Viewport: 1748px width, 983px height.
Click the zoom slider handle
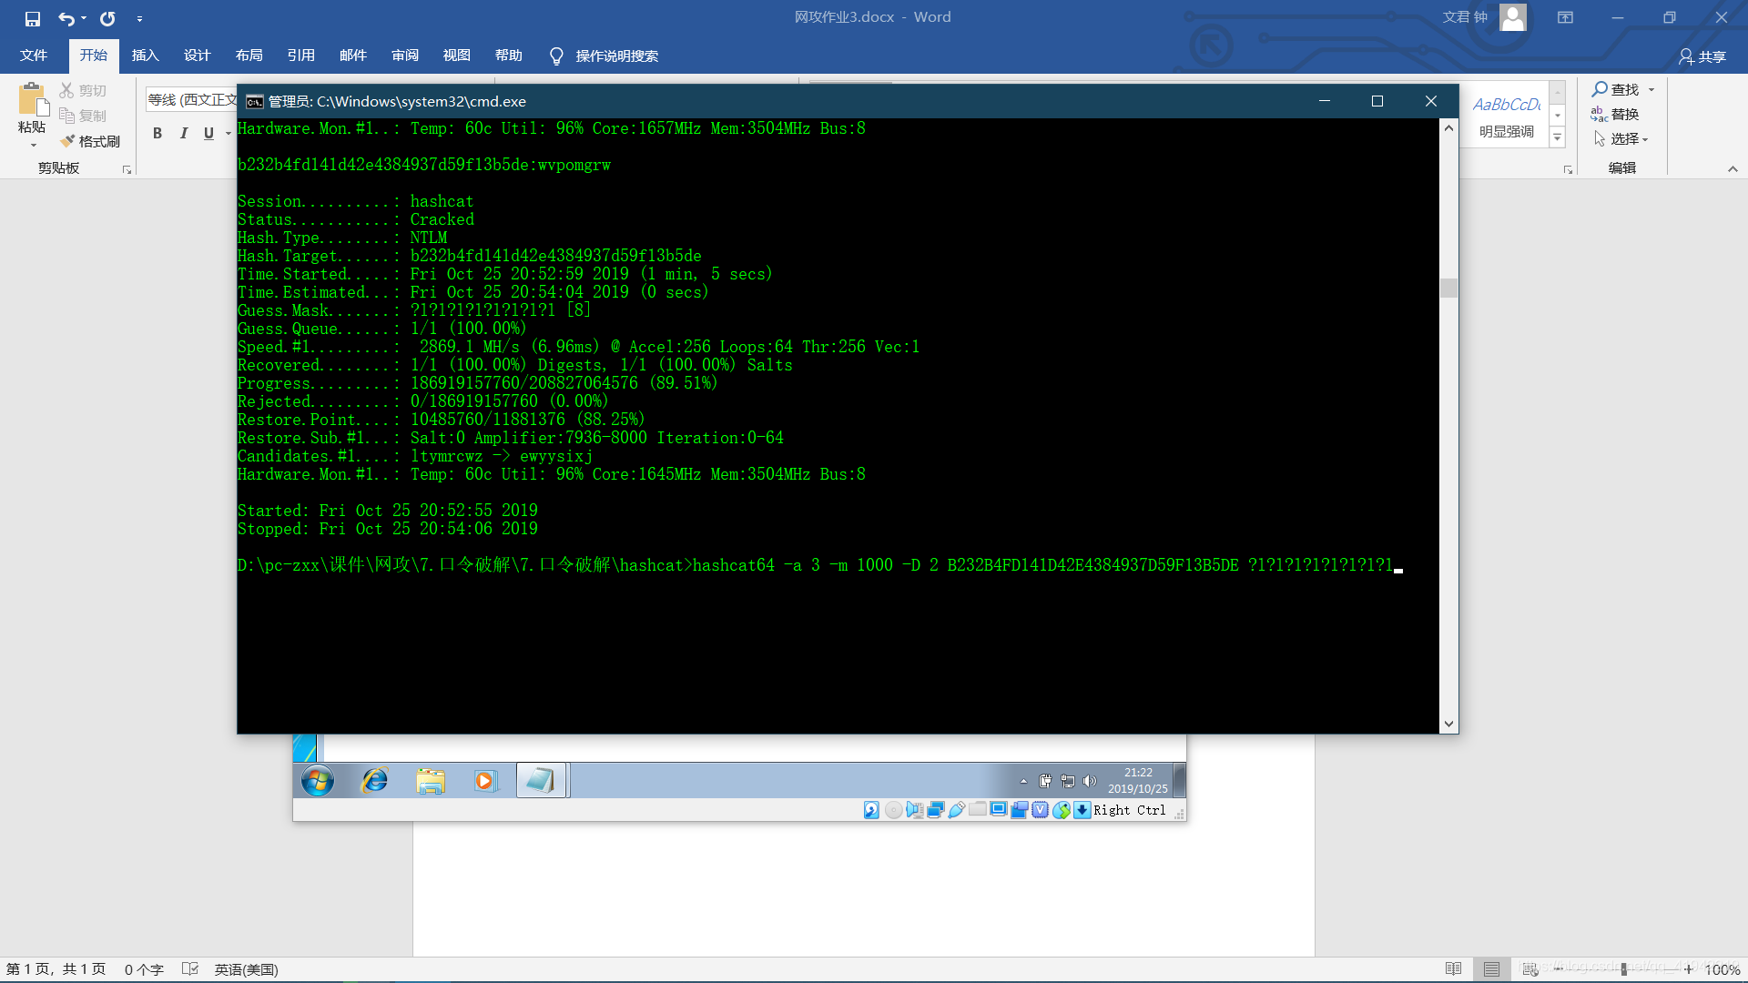[1623, 968]
